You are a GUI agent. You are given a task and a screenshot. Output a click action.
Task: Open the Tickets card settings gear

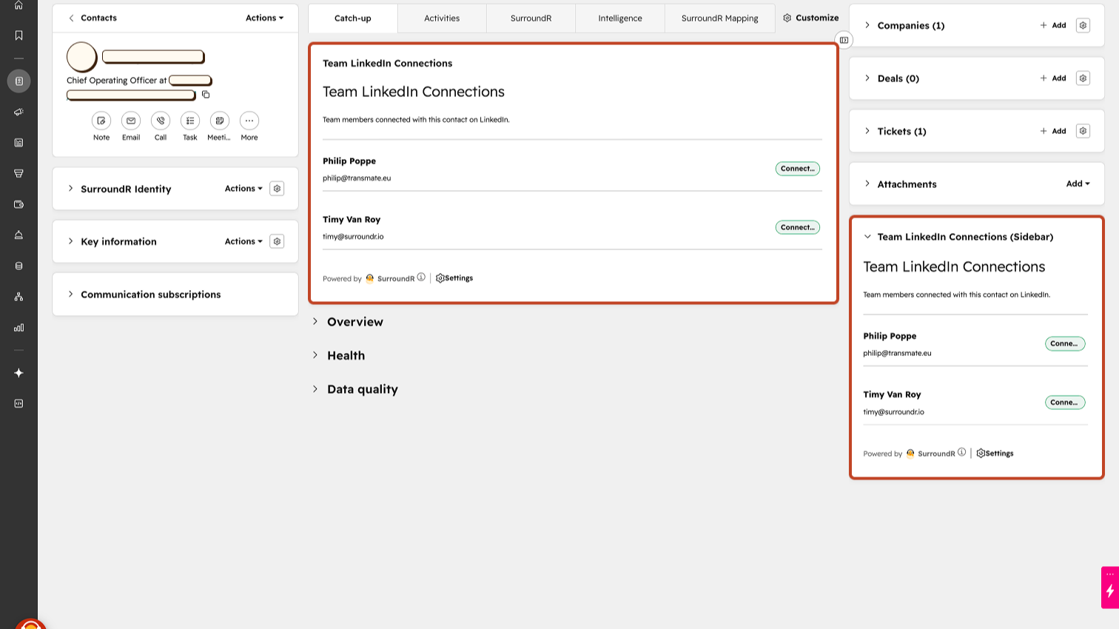pyautogui.click(x=1083, y=131)
